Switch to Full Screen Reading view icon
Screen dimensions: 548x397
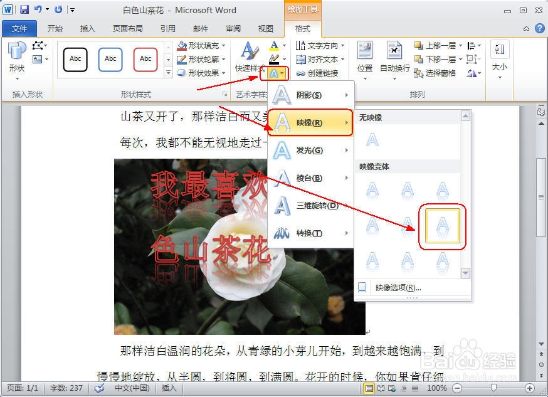[x=381, y=388]
